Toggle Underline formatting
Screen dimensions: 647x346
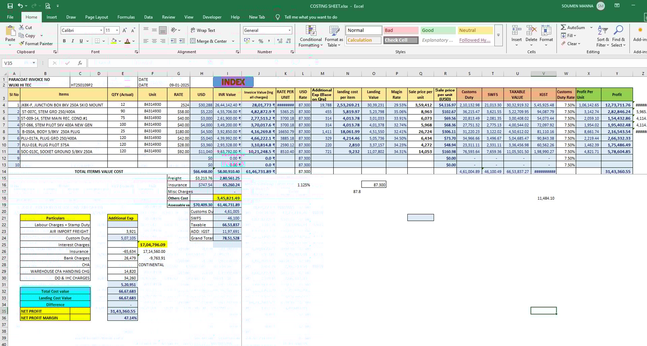81,41
